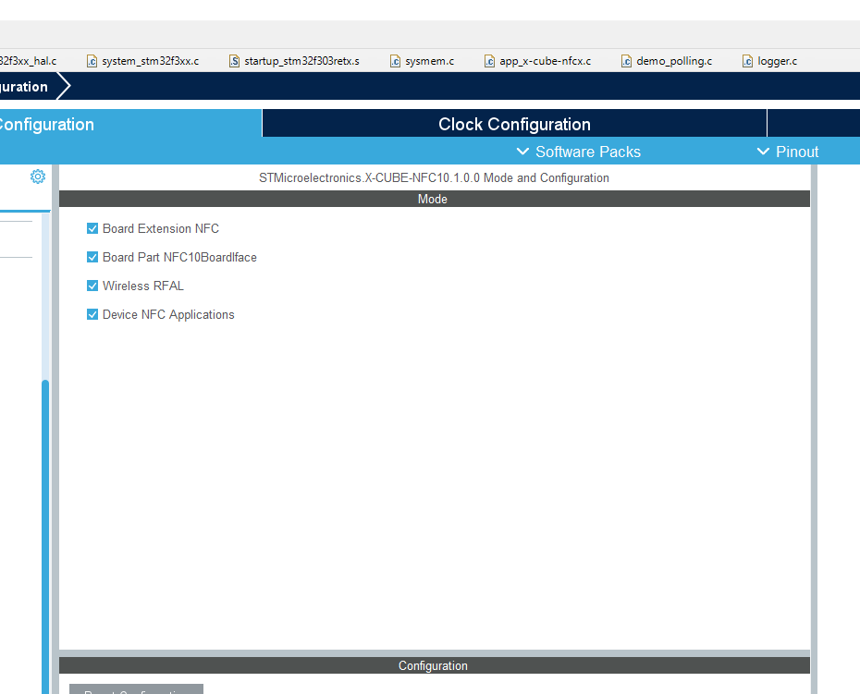Expand the Software Packs dropdown
Image resolution: width=860 pixels, height=694 pixels.
579,152
